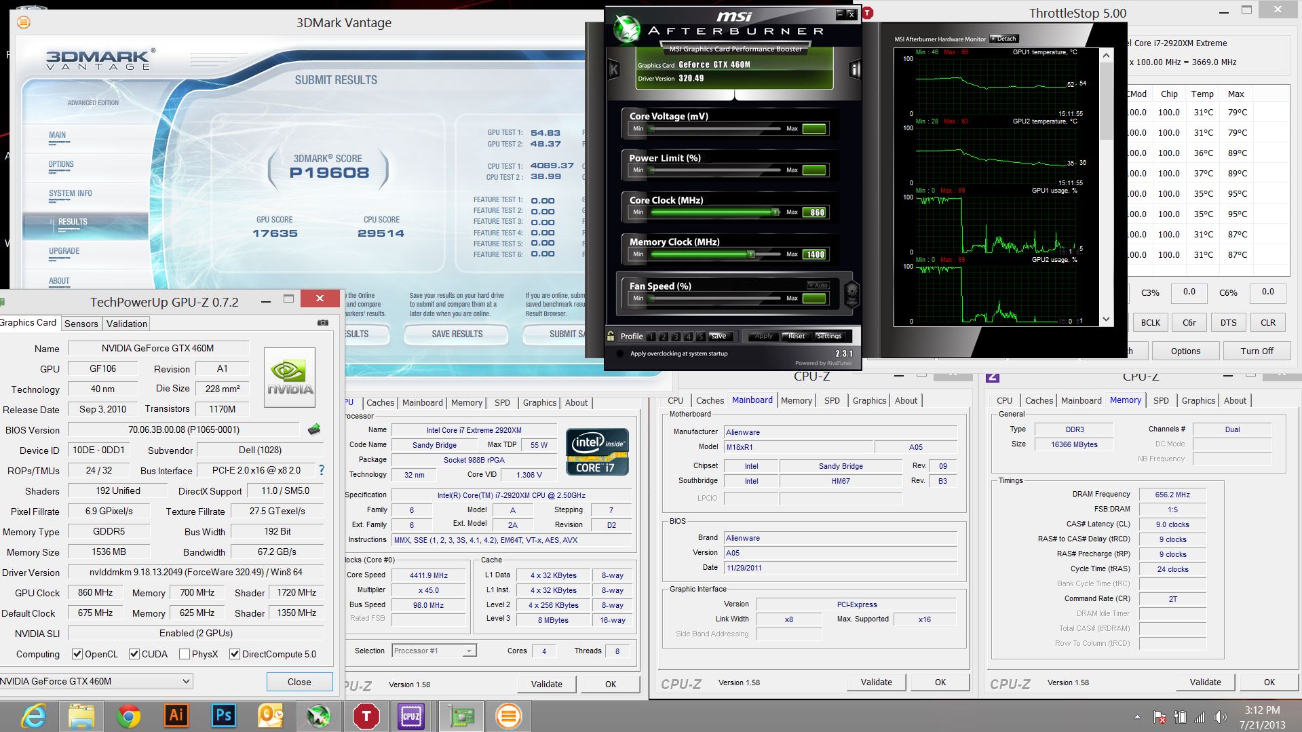
Task: Show hidden tray icons arrow
Action: point(1137,717)
